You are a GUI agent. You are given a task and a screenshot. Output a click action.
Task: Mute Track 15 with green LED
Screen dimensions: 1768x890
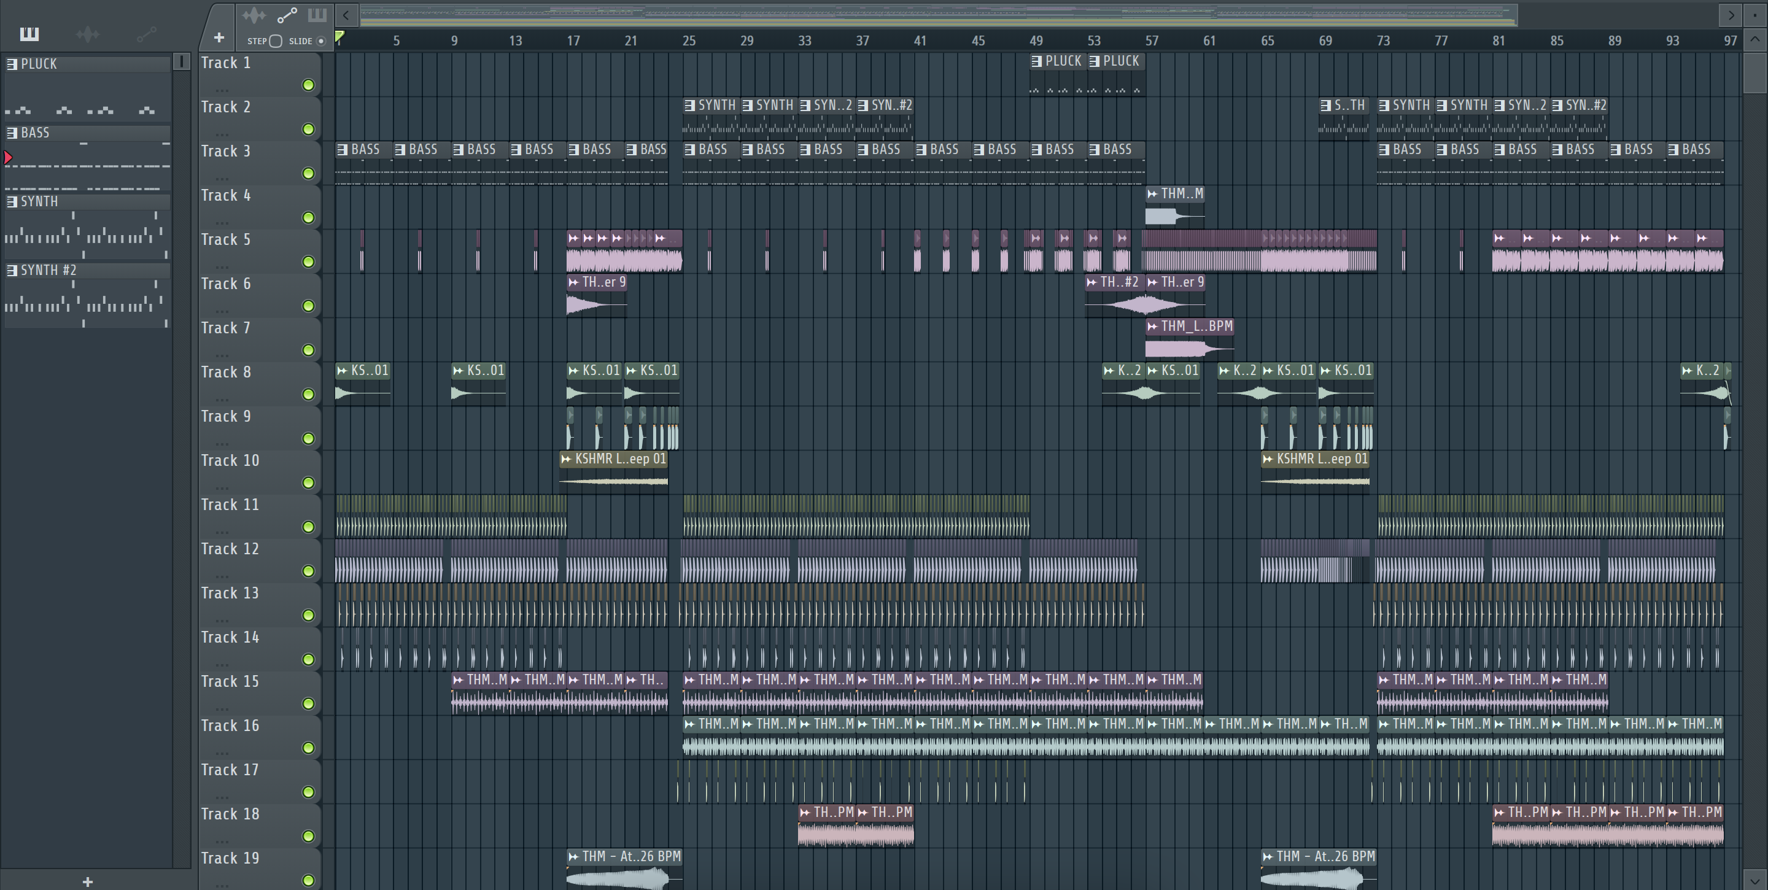(308, 703)
